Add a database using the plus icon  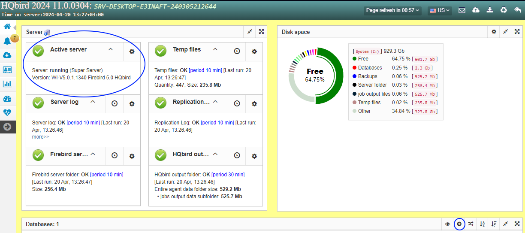[x=459, y=224]
